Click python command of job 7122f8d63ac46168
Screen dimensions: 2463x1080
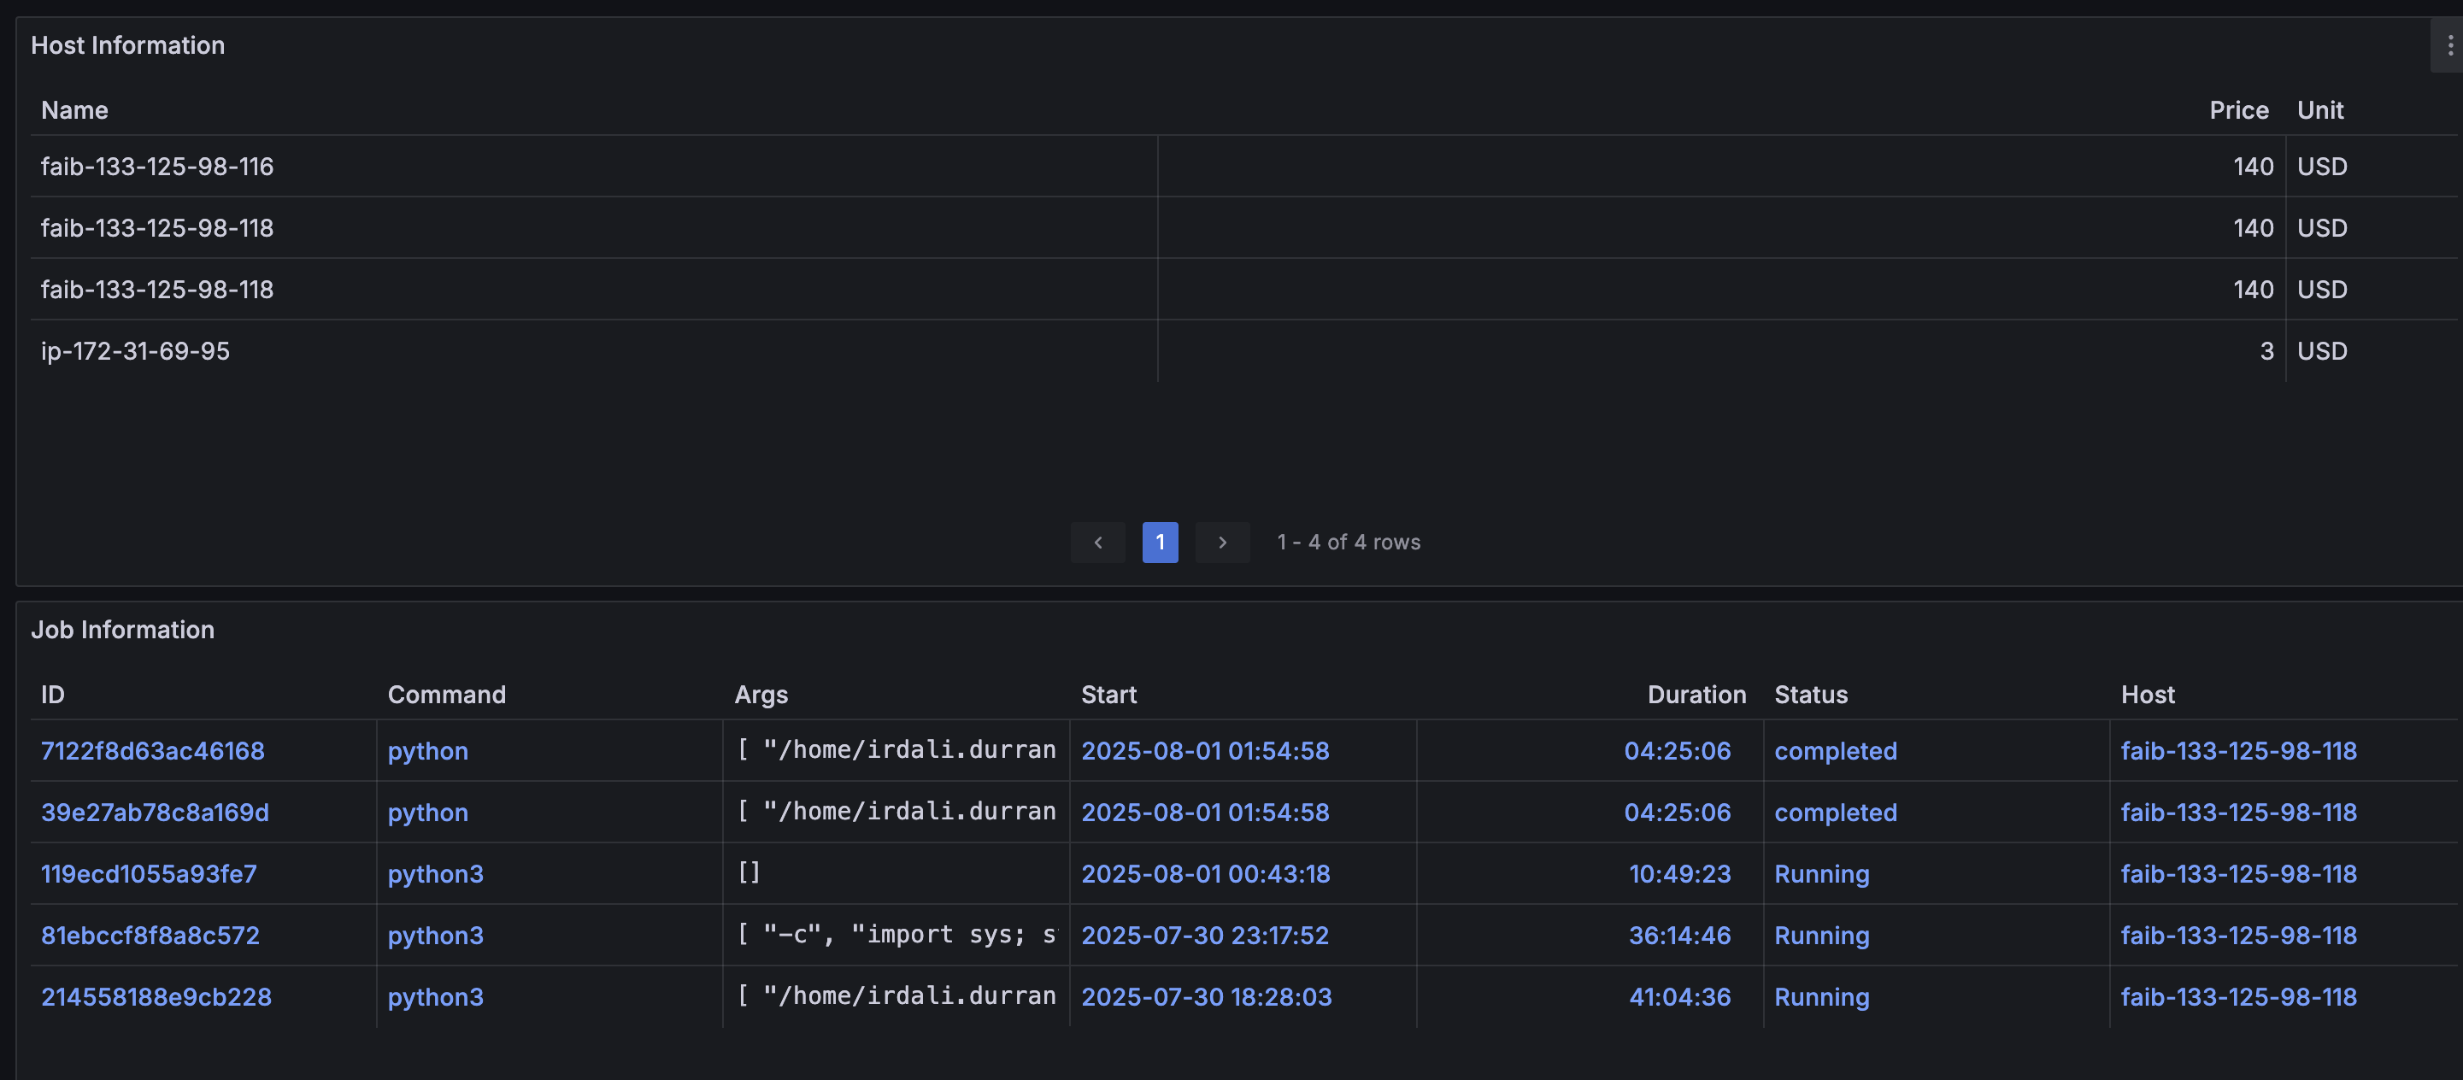[x=427, y=750]
